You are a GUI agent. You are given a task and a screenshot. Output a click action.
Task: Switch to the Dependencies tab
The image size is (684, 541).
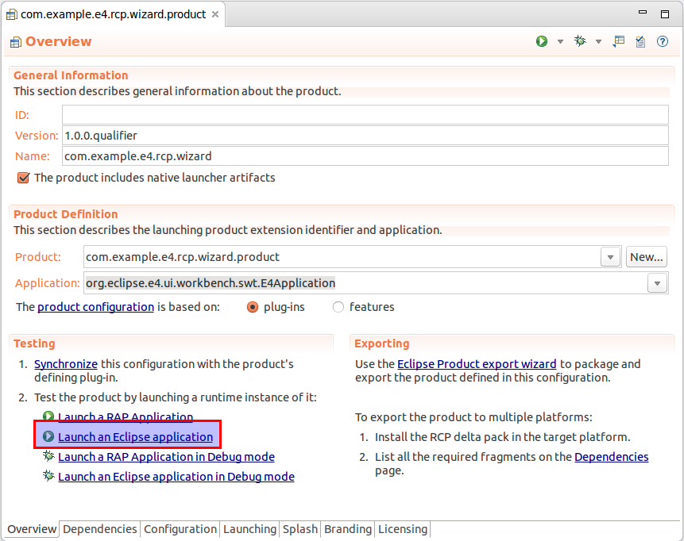coord(100,529)
